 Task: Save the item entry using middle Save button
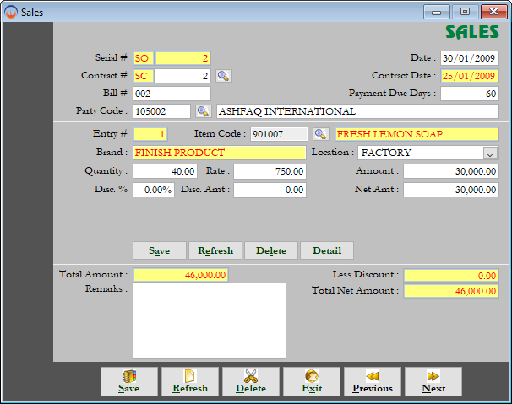pos(160,250)
